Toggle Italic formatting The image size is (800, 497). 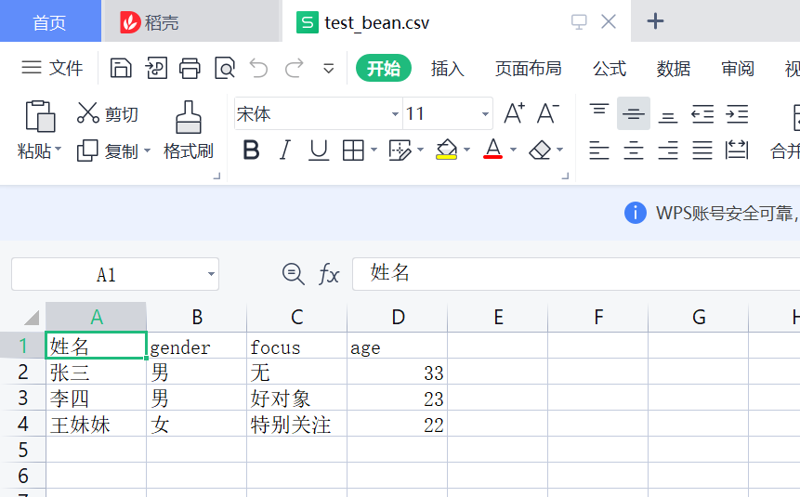click(284, 150)
